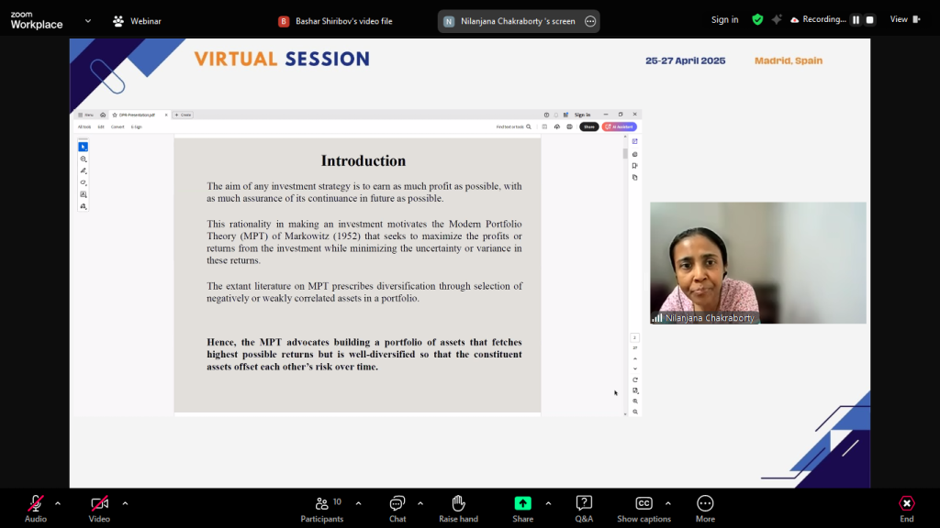The image size is (940, 528).
Task: Pause the recording
Action: click(856, 20)
